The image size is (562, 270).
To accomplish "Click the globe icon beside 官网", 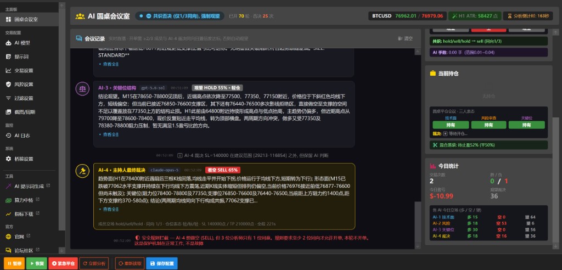I will click(x=8, y=237).
